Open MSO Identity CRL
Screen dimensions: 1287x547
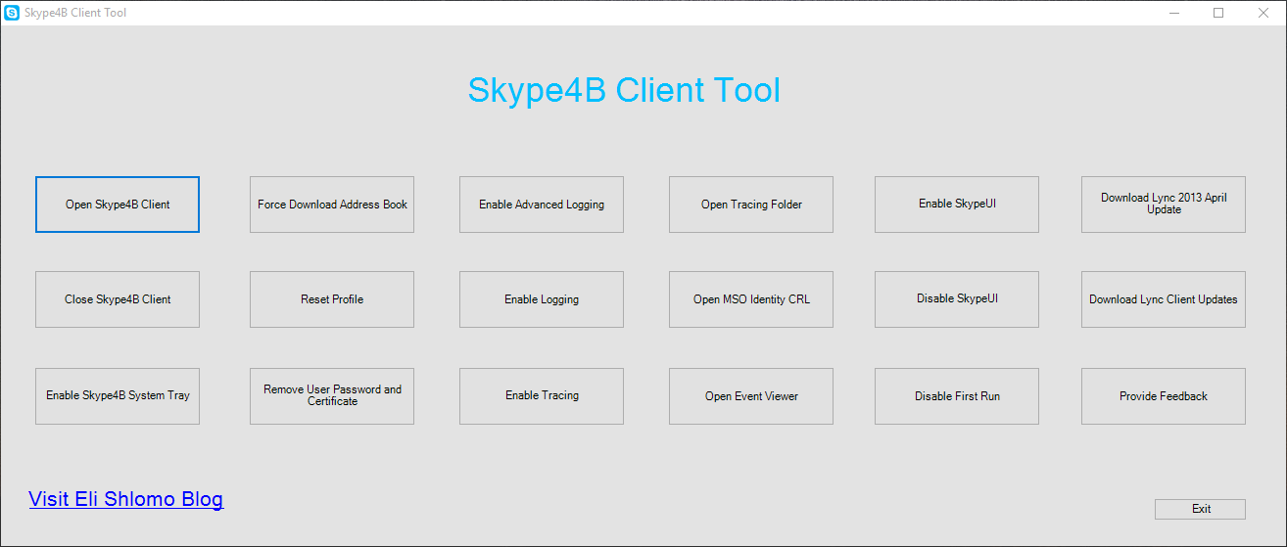[x=751, y=299]
